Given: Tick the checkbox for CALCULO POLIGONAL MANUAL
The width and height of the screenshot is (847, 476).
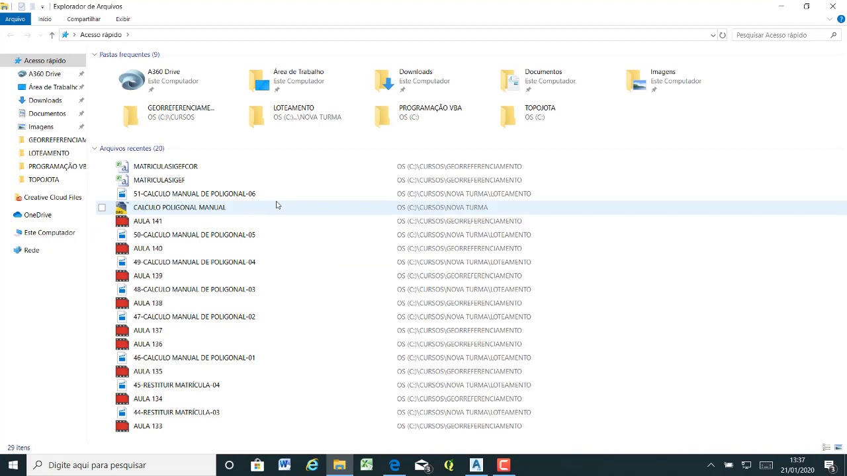Looking at the screenshot, I should click(x=102, y=208).
